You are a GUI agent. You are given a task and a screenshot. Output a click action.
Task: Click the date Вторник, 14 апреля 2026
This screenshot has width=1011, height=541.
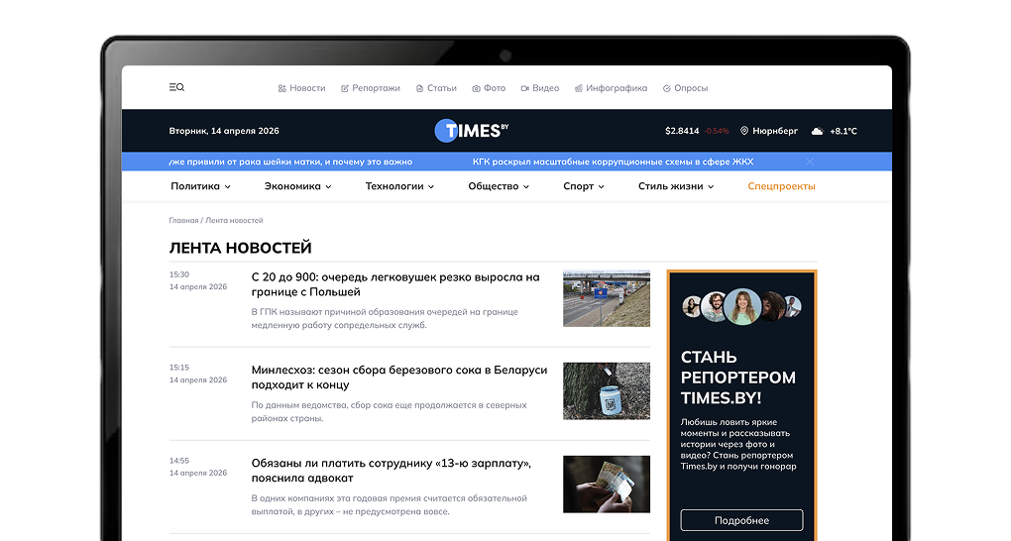(224, 131)
